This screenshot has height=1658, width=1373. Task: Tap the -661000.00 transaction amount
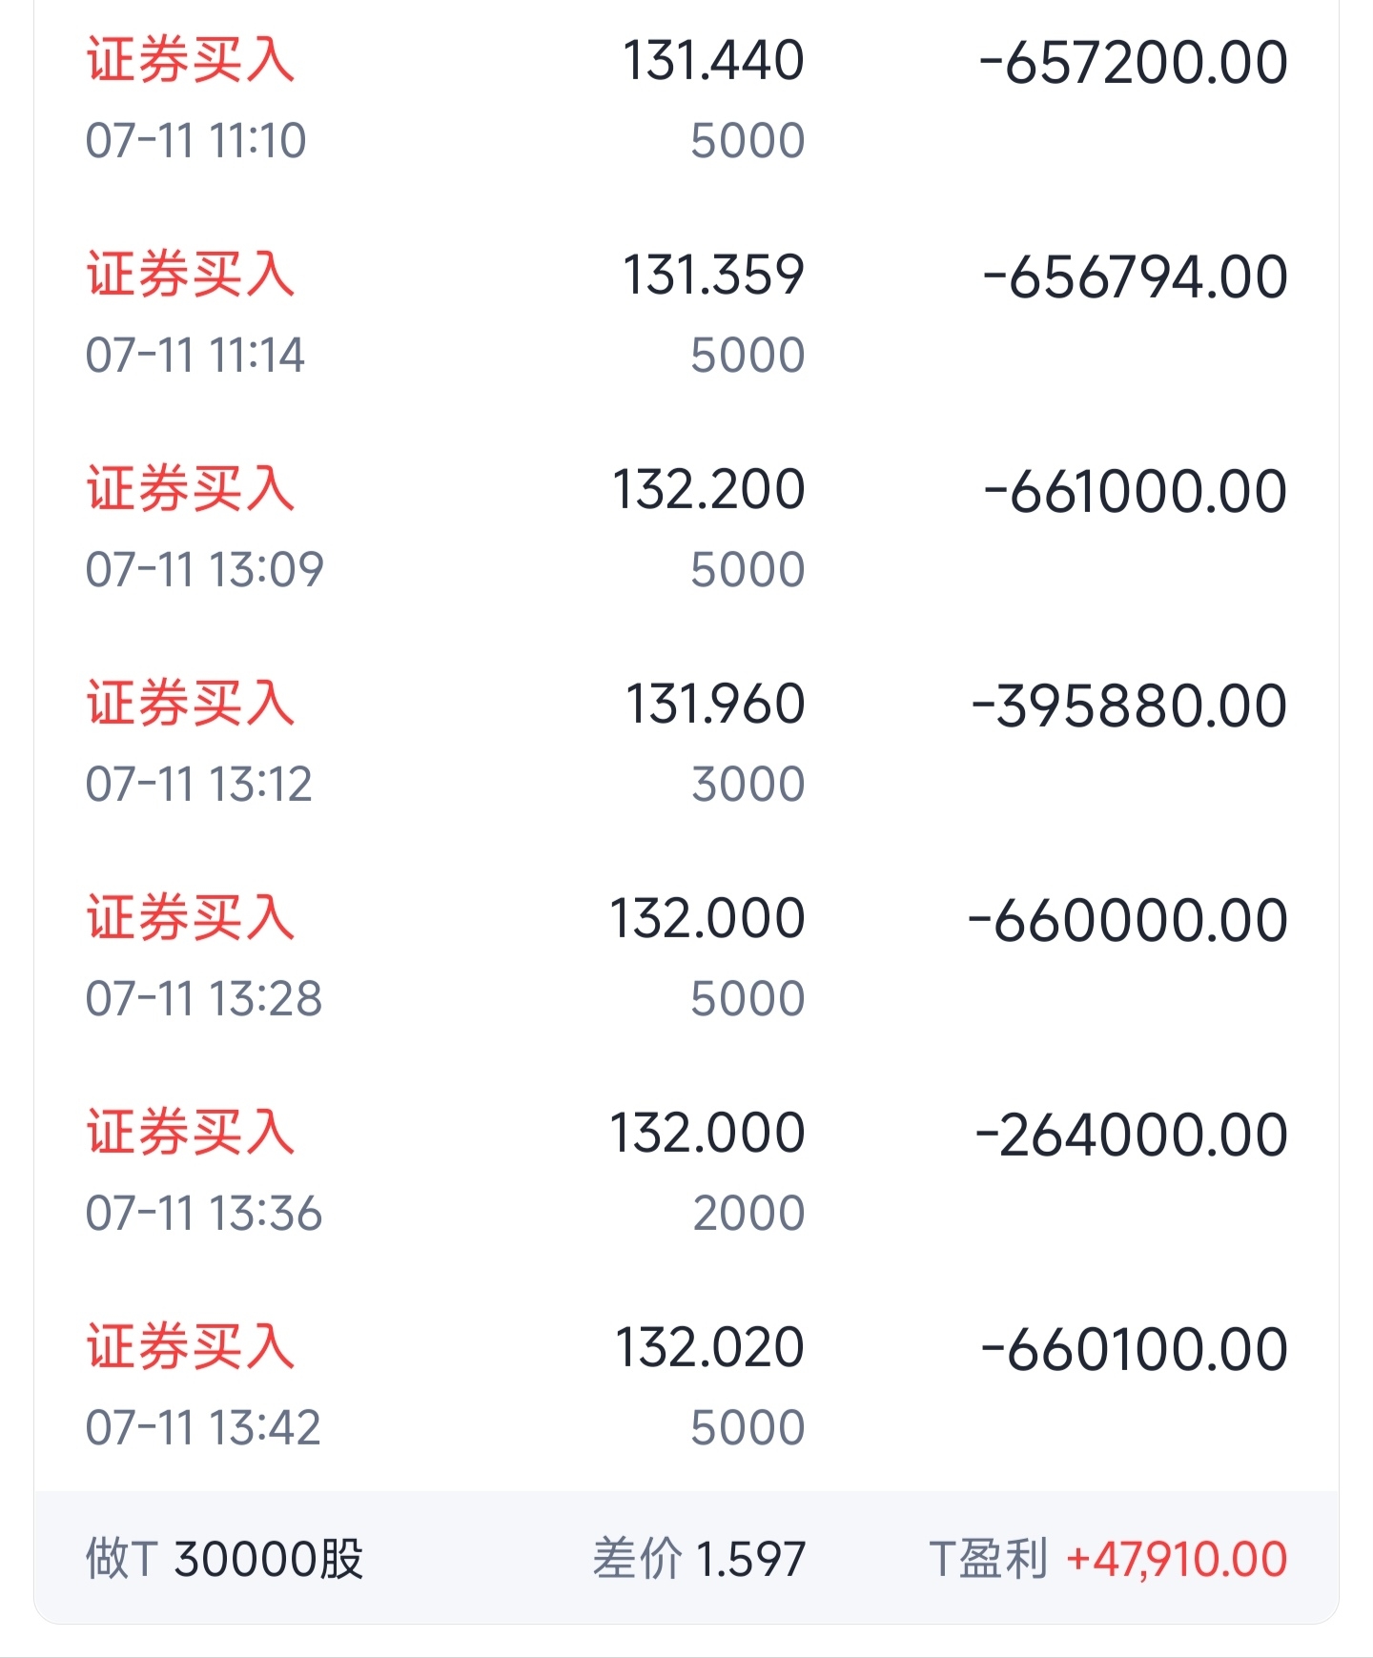click(1135, 492)
